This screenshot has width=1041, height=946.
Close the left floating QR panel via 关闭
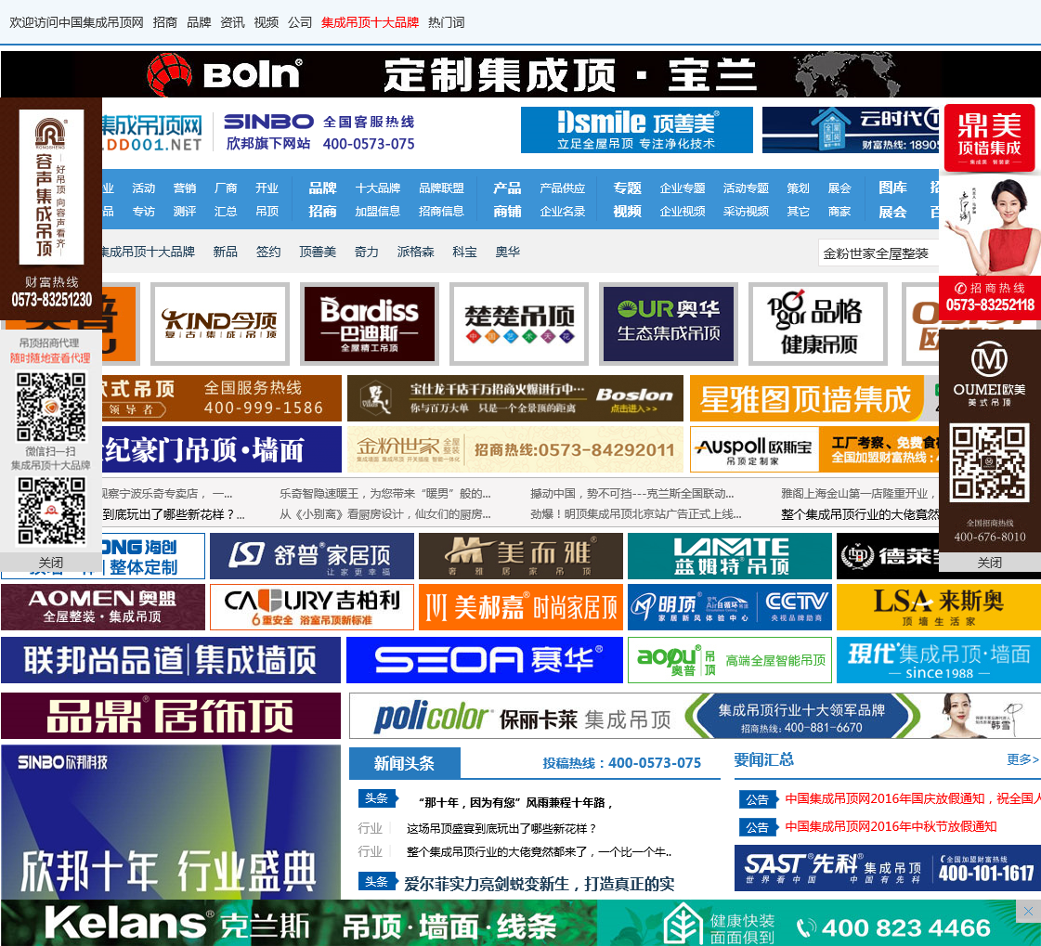pyautogui.click(x=51, y=563)
